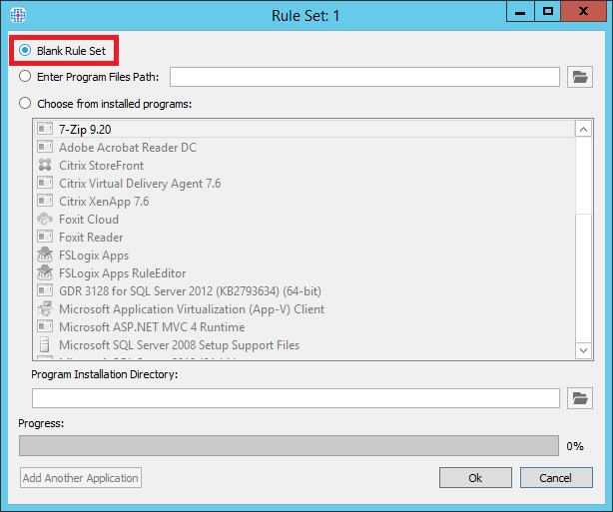
Task: Close the Rule Set dialog
Action: click(583, 11)
